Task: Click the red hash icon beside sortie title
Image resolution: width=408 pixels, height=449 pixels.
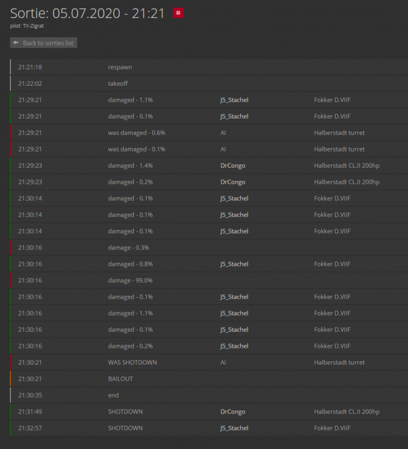Action: (178, 13)
